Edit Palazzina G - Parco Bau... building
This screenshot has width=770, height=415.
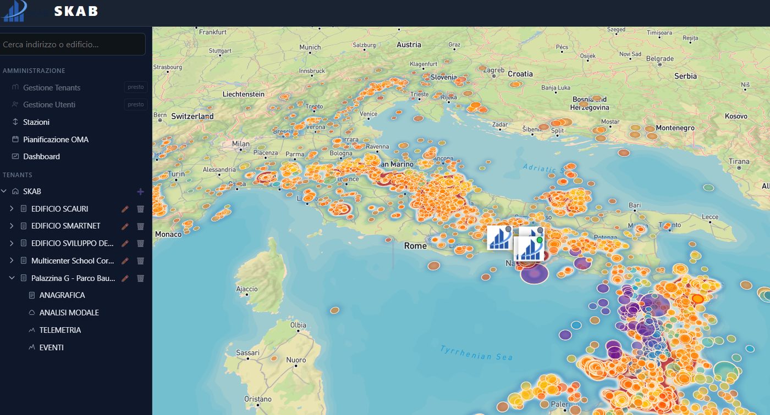[125, 278]
